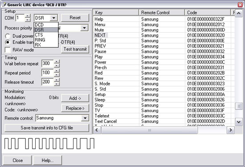The width and height of the screenshot is (245, 167).
Task: Click code 010E0000000300C in the Power row
Action: (206, 62)
